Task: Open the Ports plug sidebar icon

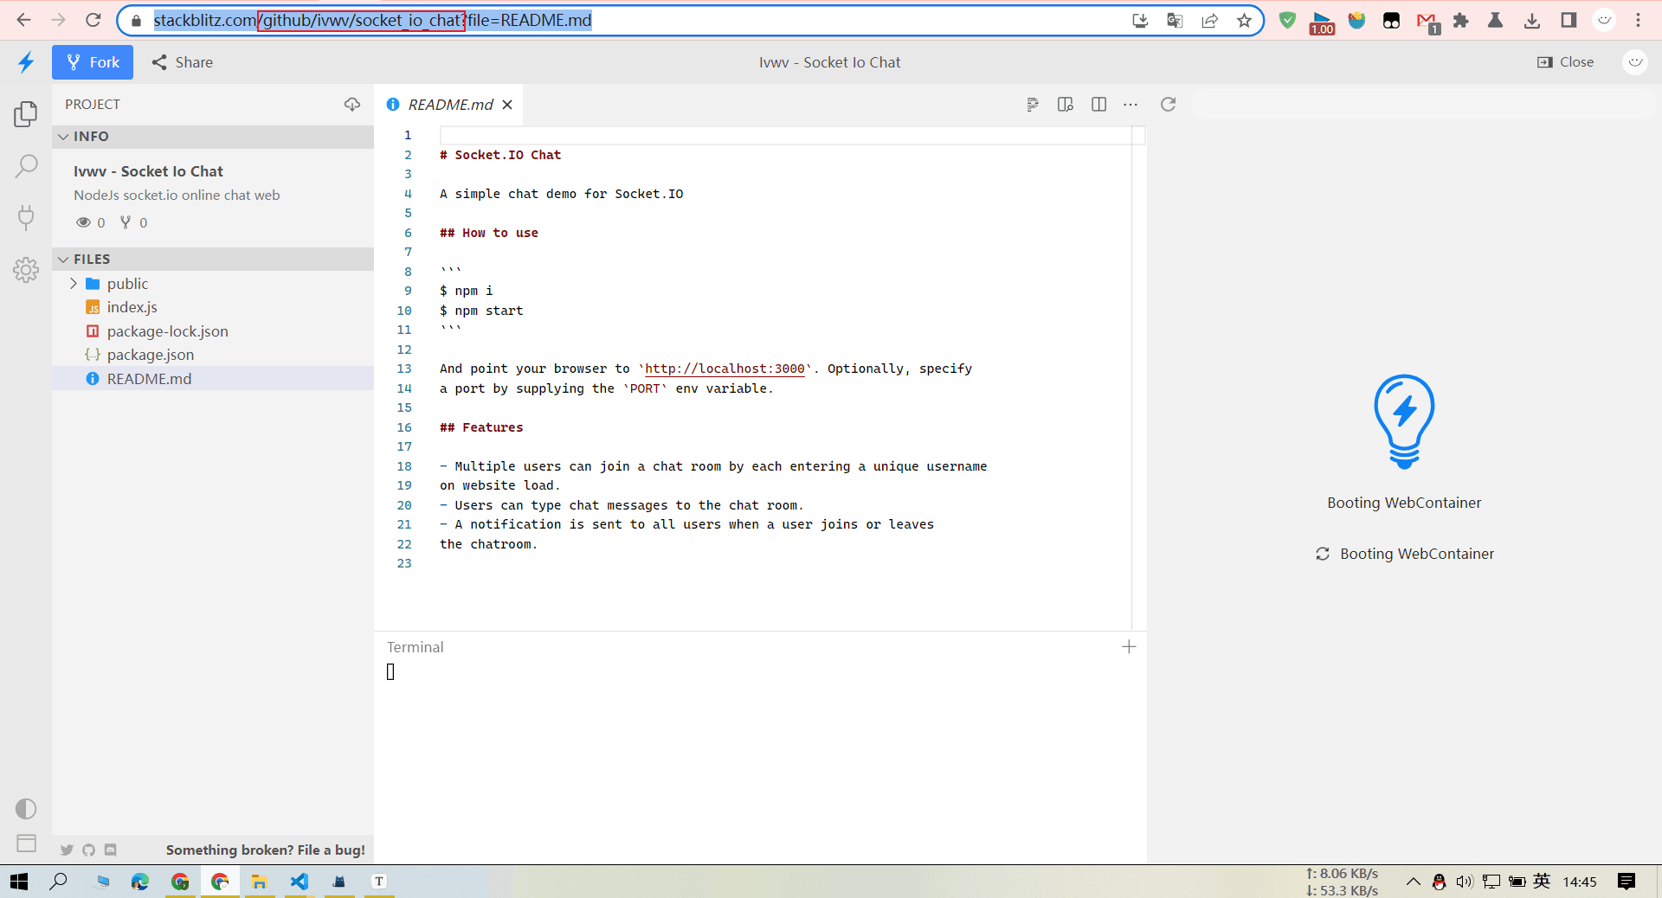Action: click(x=26, y=217)
